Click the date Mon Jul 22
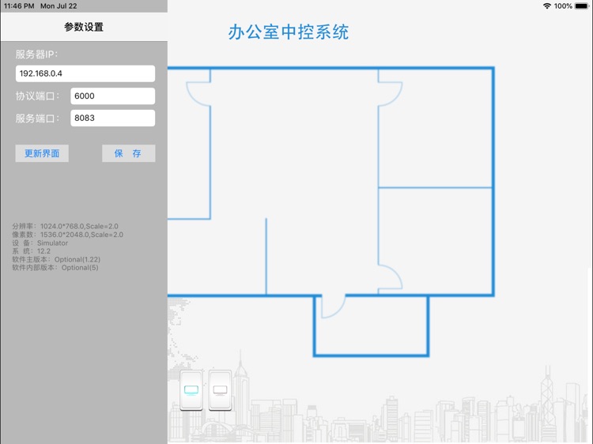593x444 pixels. (59, 6)
